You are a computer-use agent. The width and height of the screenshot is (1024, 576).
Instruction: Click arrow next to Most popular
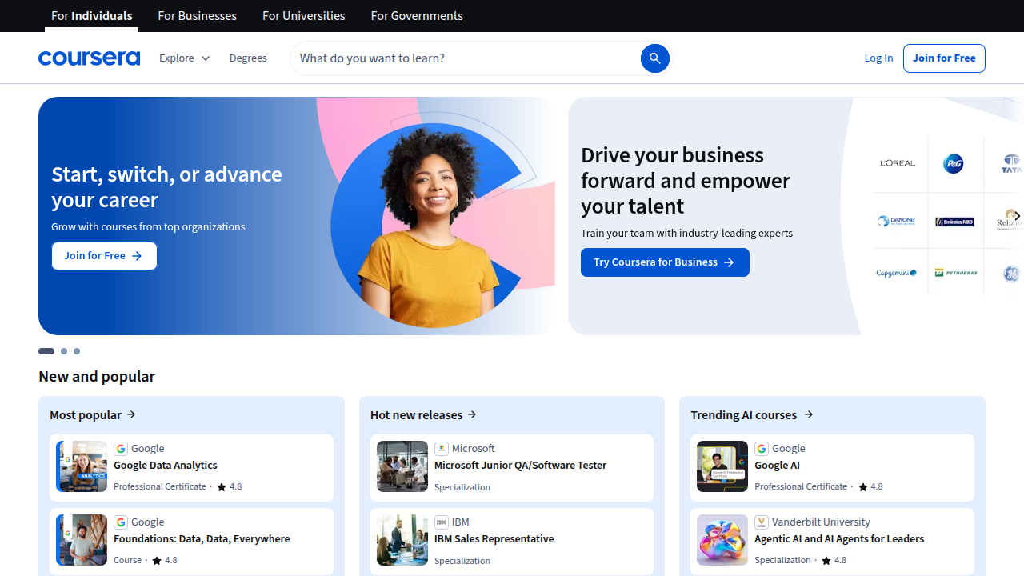click(x=131, y=414)
